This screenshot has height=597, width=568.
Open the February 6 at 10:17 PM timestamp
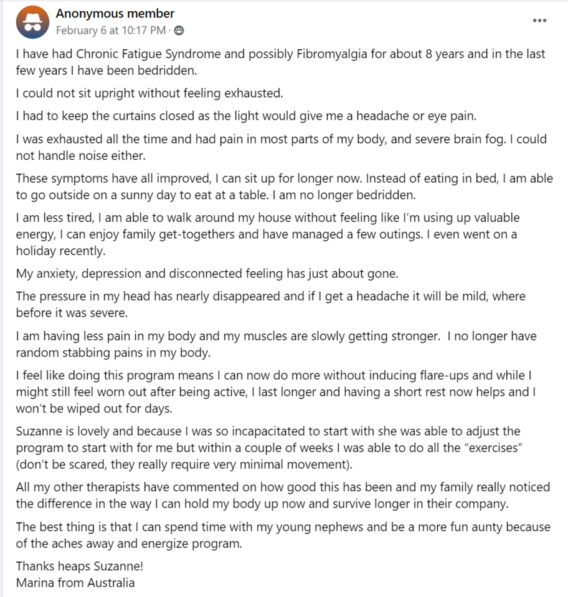[111, 30]
